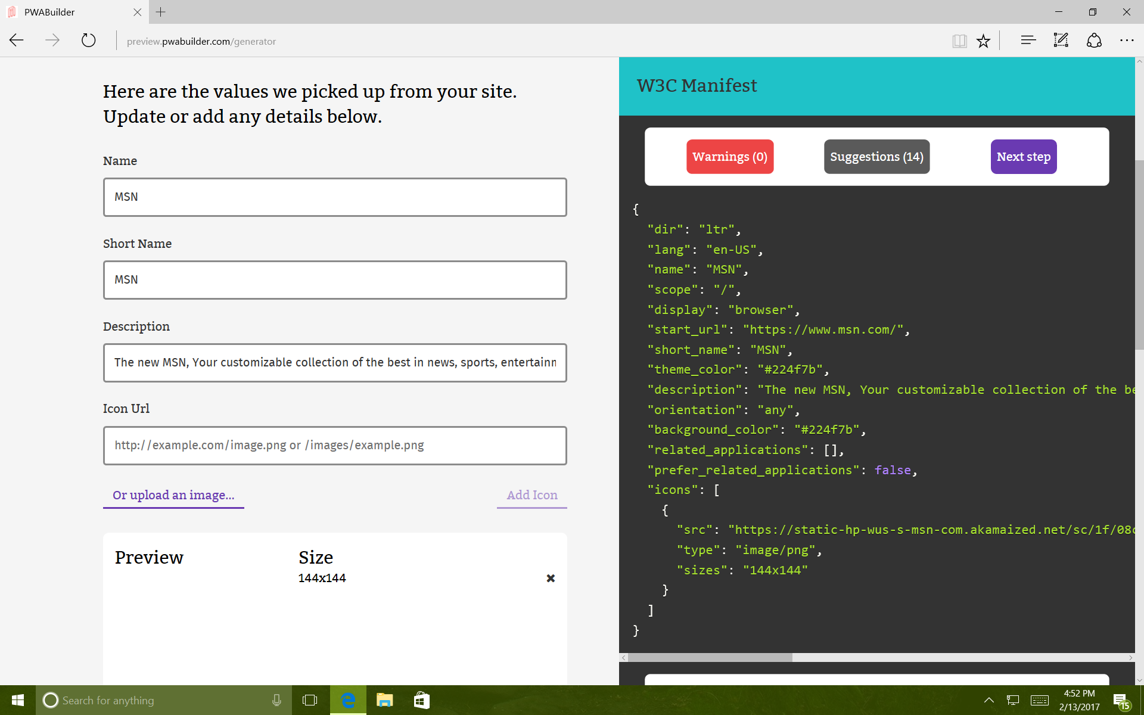This screenshot has height=715, width=1144.
Task: Open Task View on taskbar
Action: coord(310,700)
